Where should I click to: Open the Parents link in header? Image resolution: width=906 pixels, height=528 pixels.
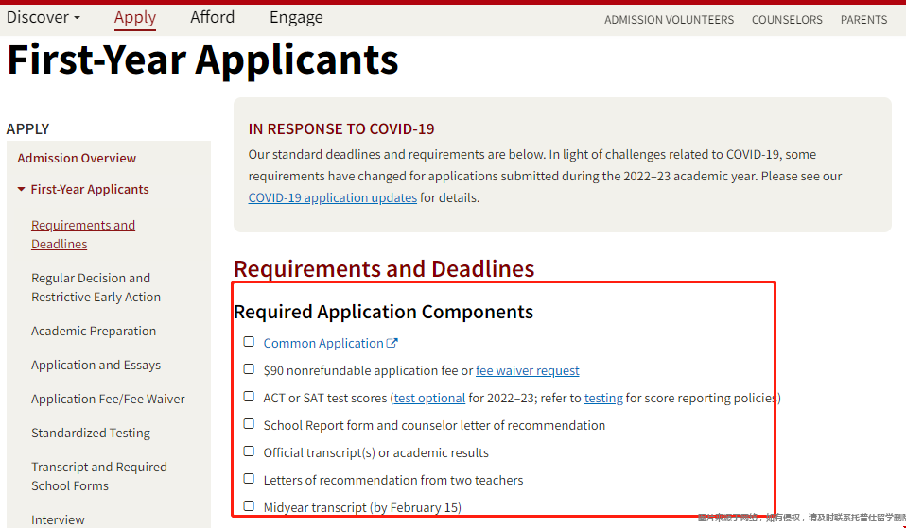coord(863,20)
